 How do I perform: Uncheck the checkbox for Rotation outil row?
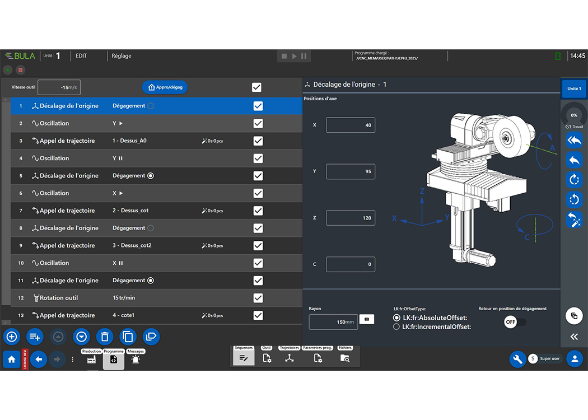pos(258,298)
